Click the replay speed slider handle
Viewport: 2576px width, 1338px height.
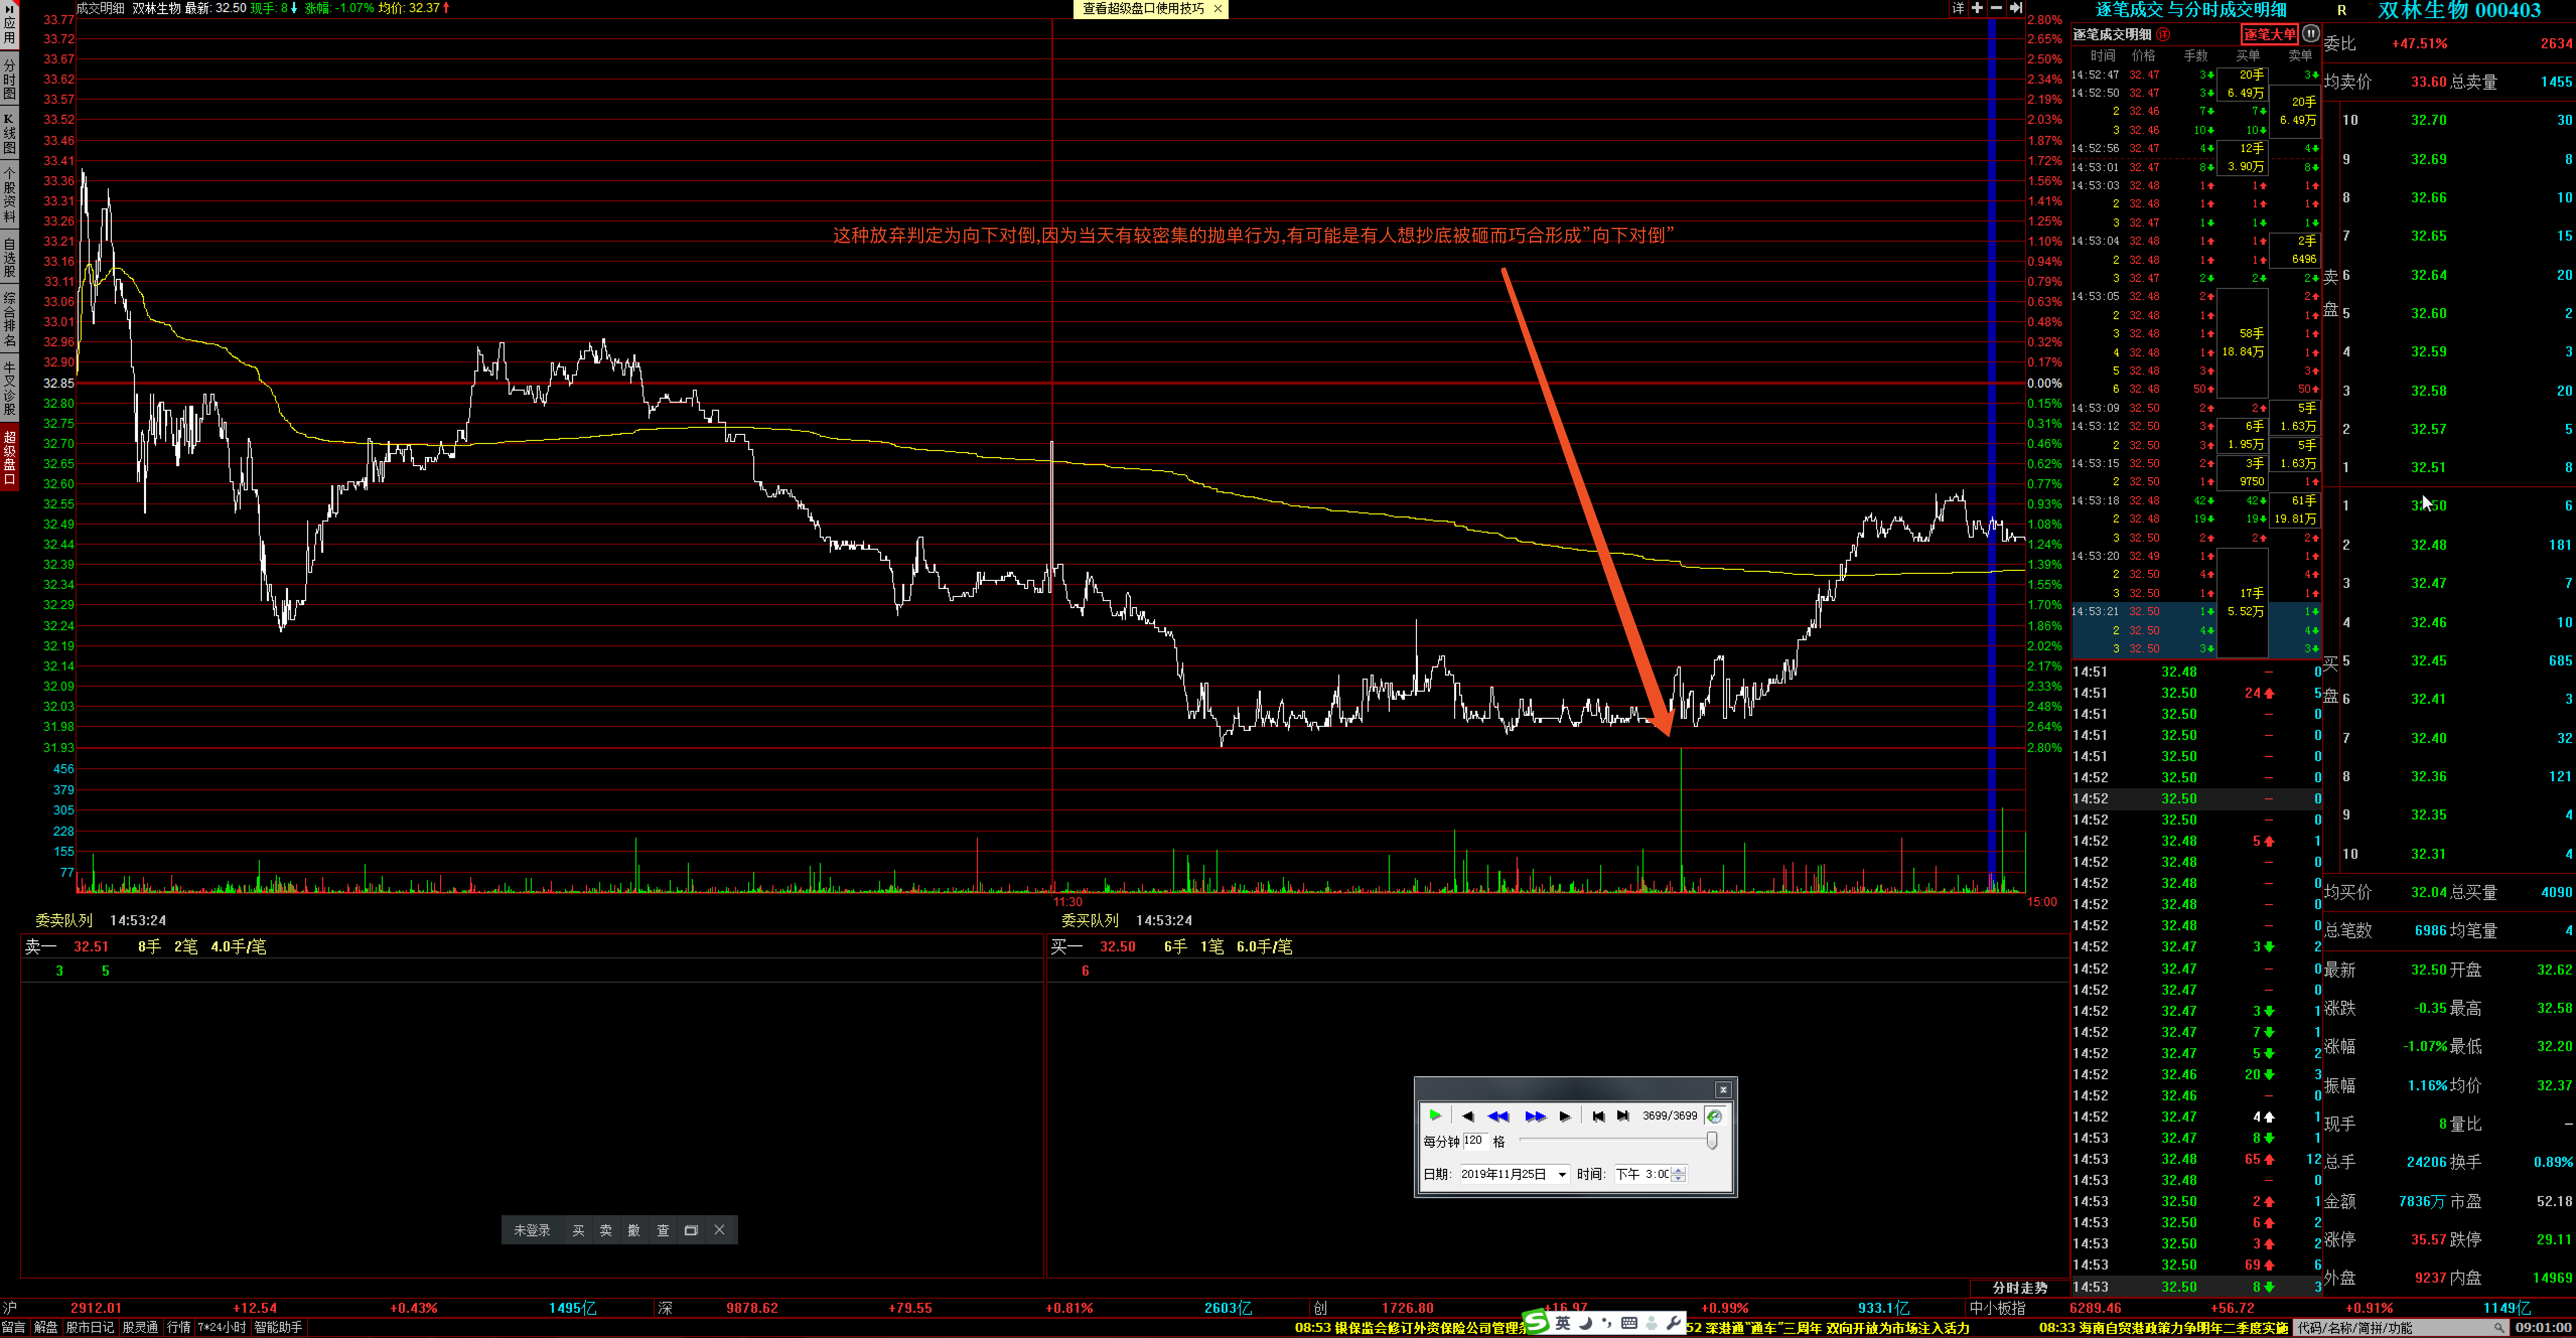tap(1712, 1141)
